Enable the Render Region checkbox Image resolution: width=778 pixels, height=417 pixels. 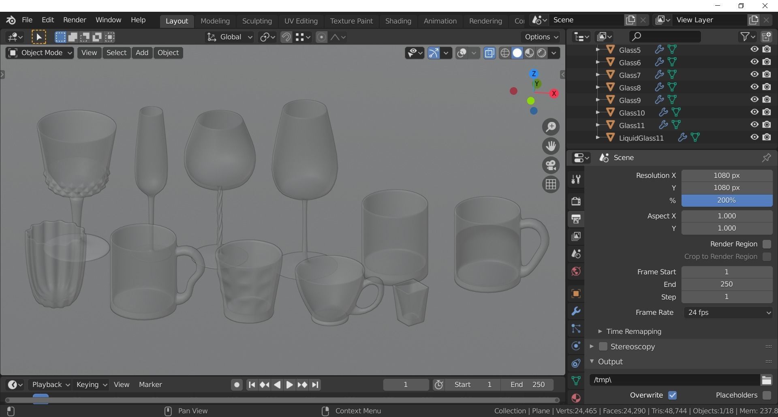click(x=767, y=244)
